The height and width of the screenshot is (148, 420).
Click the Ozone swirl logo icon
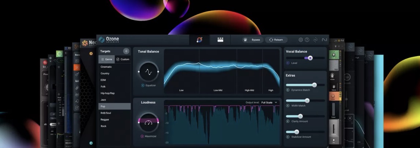(101, 39)
